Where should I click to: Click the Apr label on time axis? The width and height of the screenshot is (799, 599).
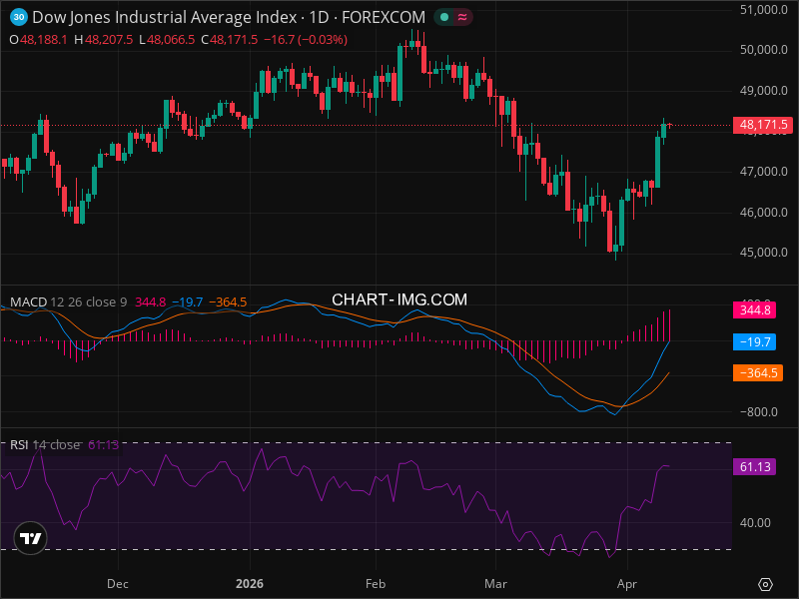pyautogui.click(x=627, y=584)
